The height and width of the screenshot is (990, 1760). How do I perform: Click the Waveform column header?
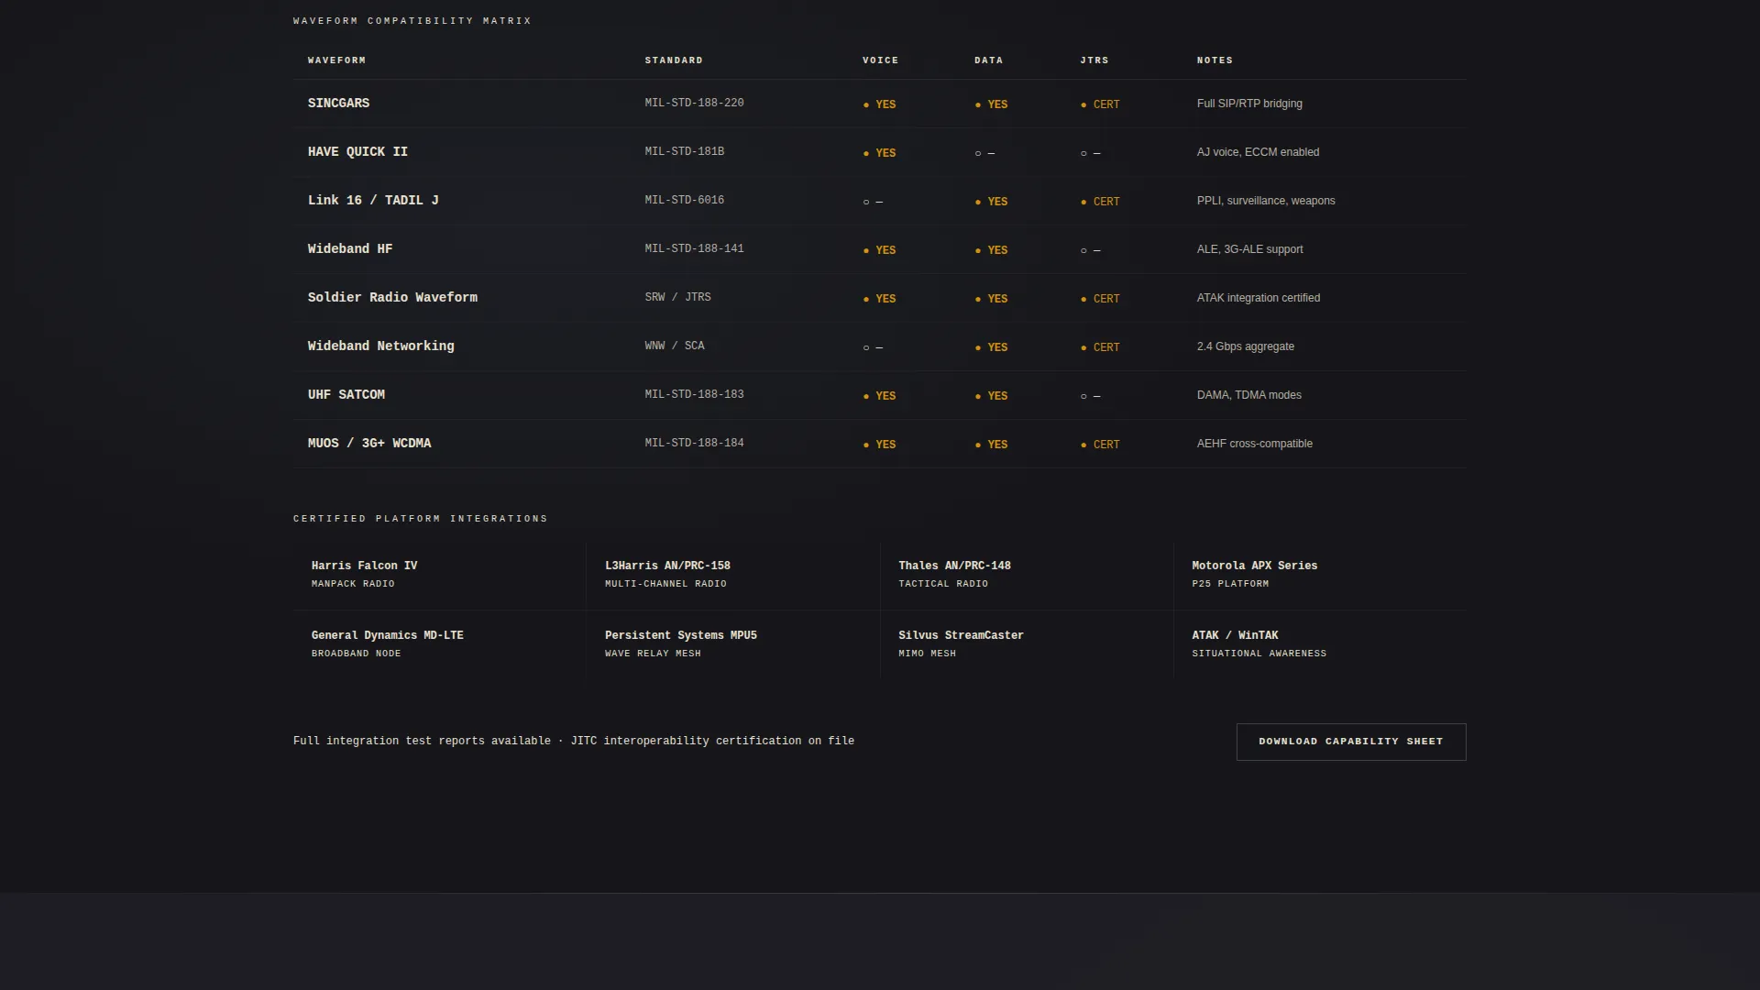[x=336, y=60]
